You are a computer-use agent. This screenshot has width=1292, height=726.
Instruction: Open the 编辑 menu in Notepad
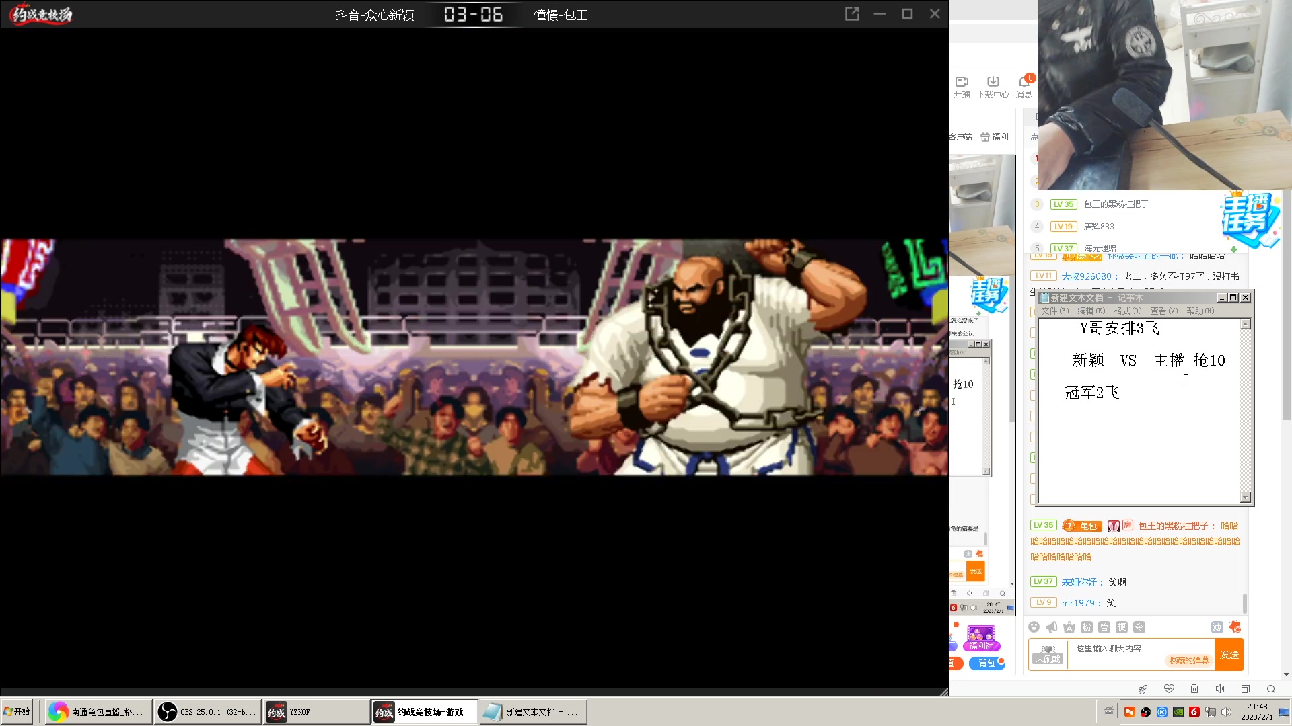tap(1091, 311)
